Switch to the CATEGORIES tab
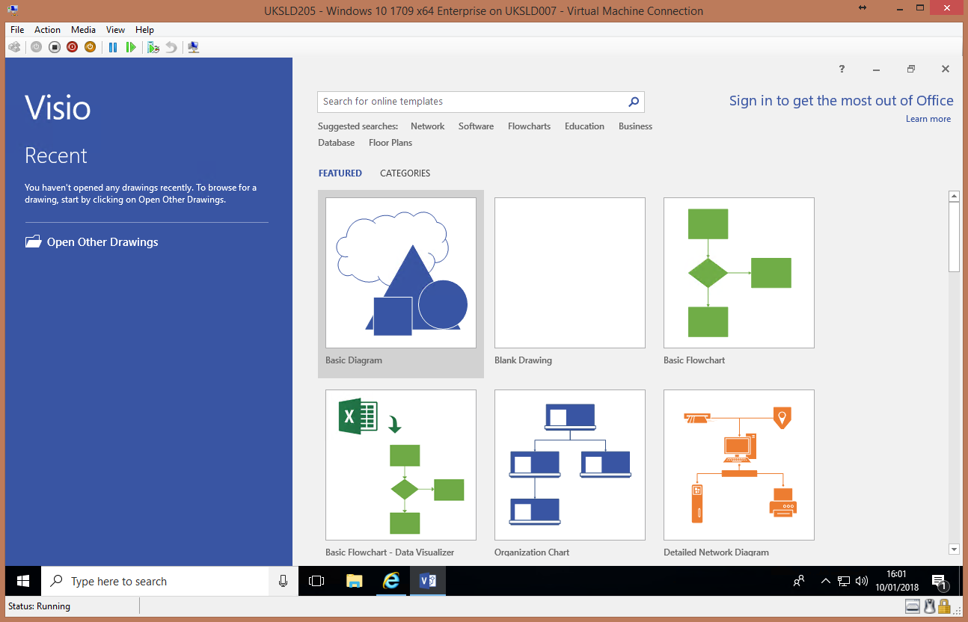This screenshot has width=968, height=622. click(405, 173)
